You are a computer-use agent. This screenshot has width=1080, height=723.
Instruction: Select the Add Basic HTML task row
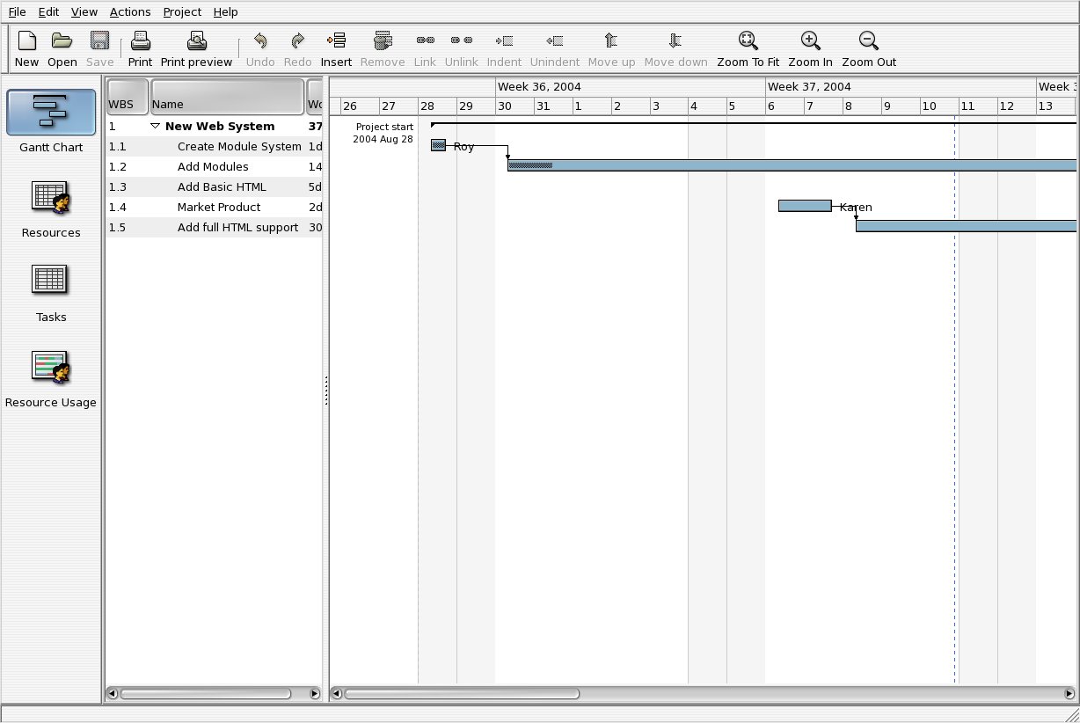tap(215, 187)
